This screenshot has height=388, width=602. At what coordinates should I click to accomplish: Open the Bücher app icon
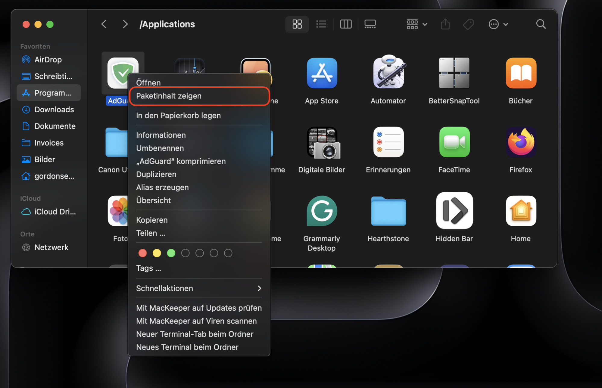521,73
